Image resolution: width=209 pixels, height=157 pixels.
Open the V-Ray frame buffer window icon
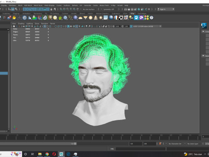tap(126, 18)
